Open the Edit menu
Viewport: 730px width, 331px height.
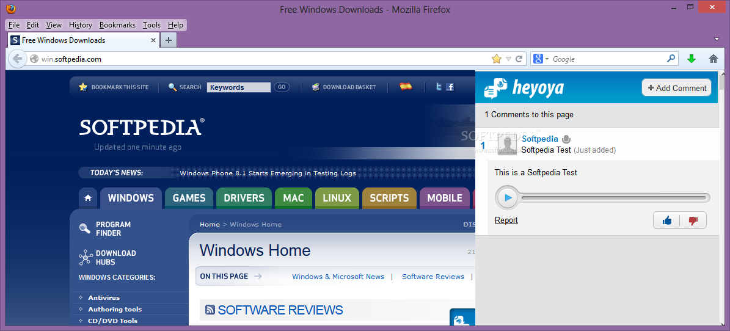32,25
